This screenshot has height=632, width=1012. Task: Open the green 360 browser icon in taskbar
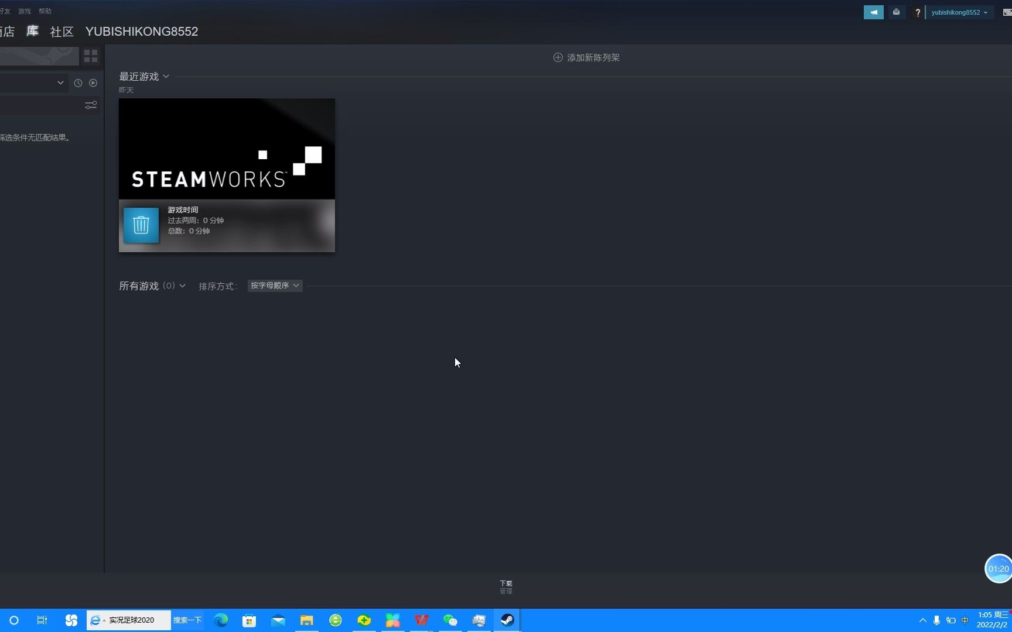(x=336, y=620)
